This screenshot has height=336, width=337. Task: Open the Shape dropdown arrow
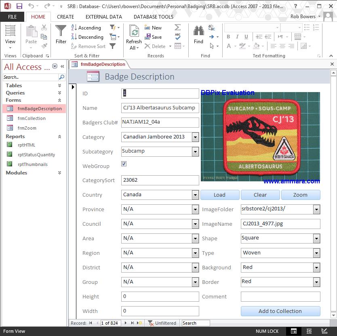pos(316,238)
